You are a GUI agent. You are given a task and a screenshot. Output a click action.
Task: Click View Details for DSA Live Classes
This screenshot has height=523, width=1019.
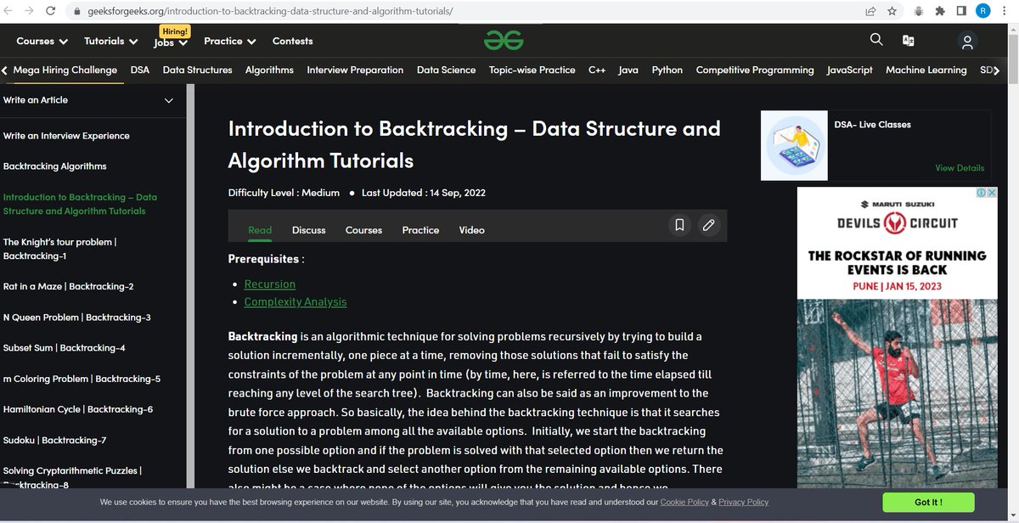(960, 168)
